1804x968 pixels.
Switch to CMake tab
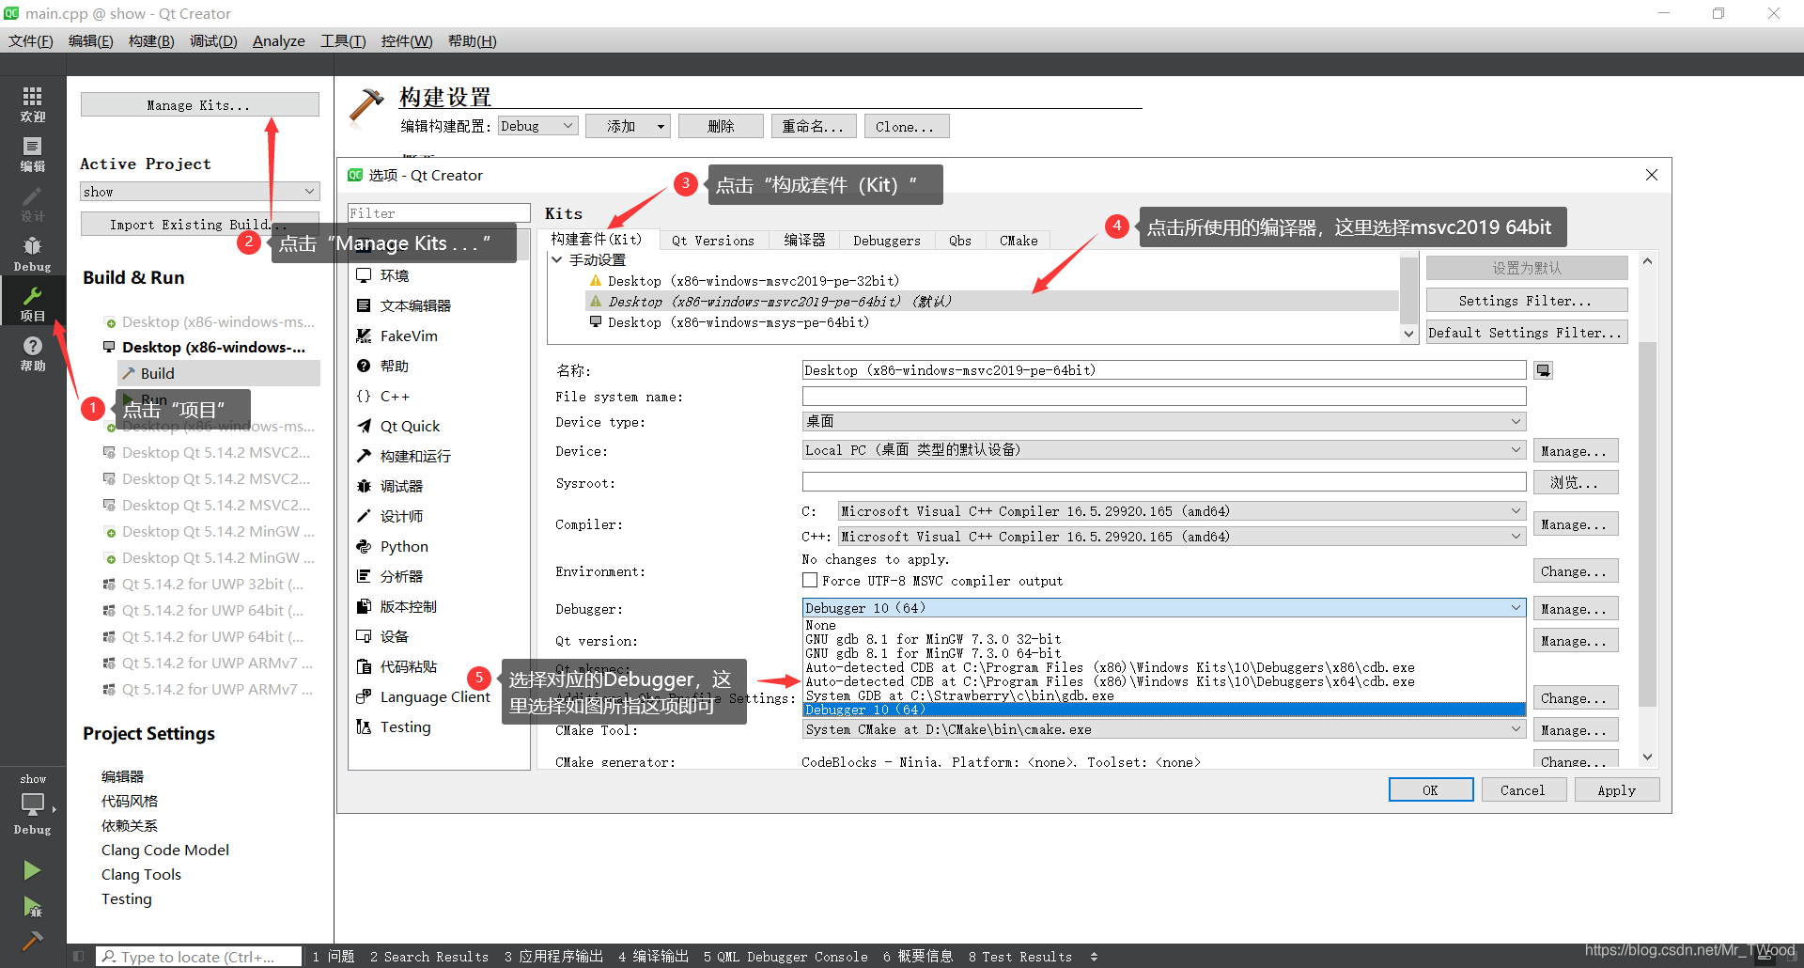point(1019,241)
